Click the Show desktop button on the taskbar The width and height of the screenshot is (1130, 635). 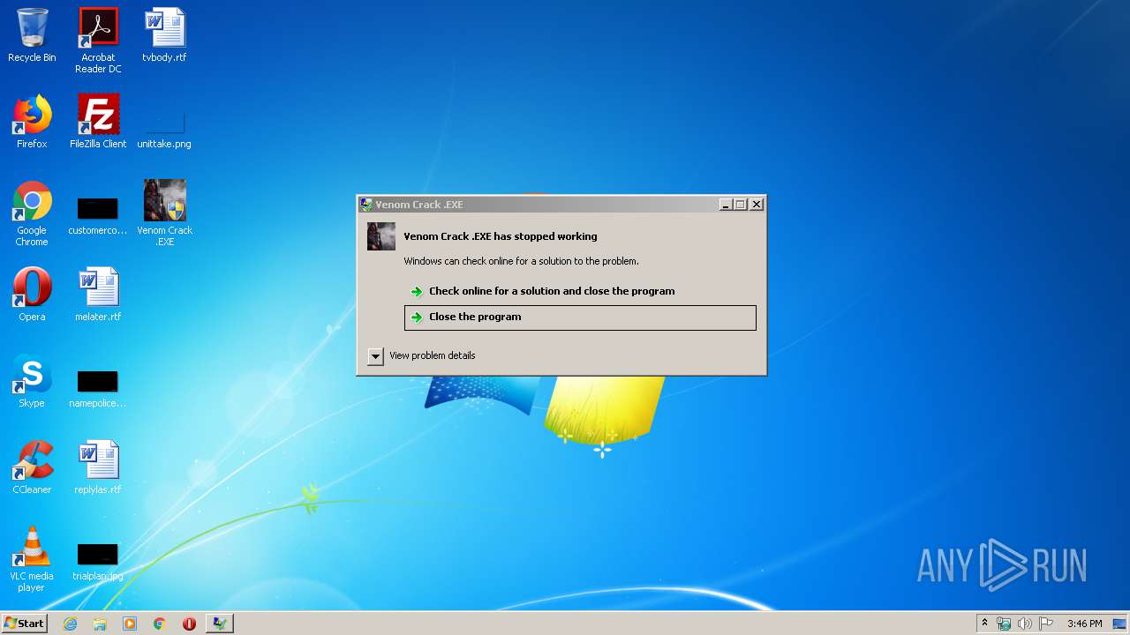coord(1119,624)
